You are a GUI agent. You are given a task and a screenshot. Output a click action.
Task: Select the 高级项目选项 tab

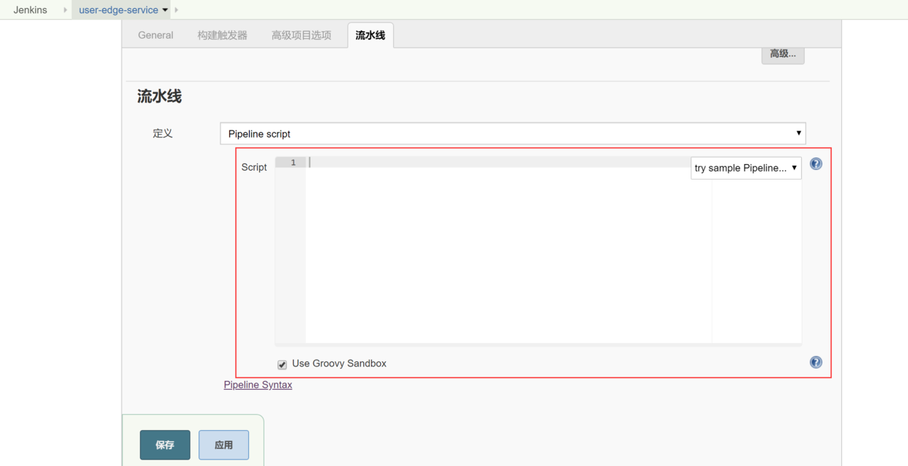(301, 34)
